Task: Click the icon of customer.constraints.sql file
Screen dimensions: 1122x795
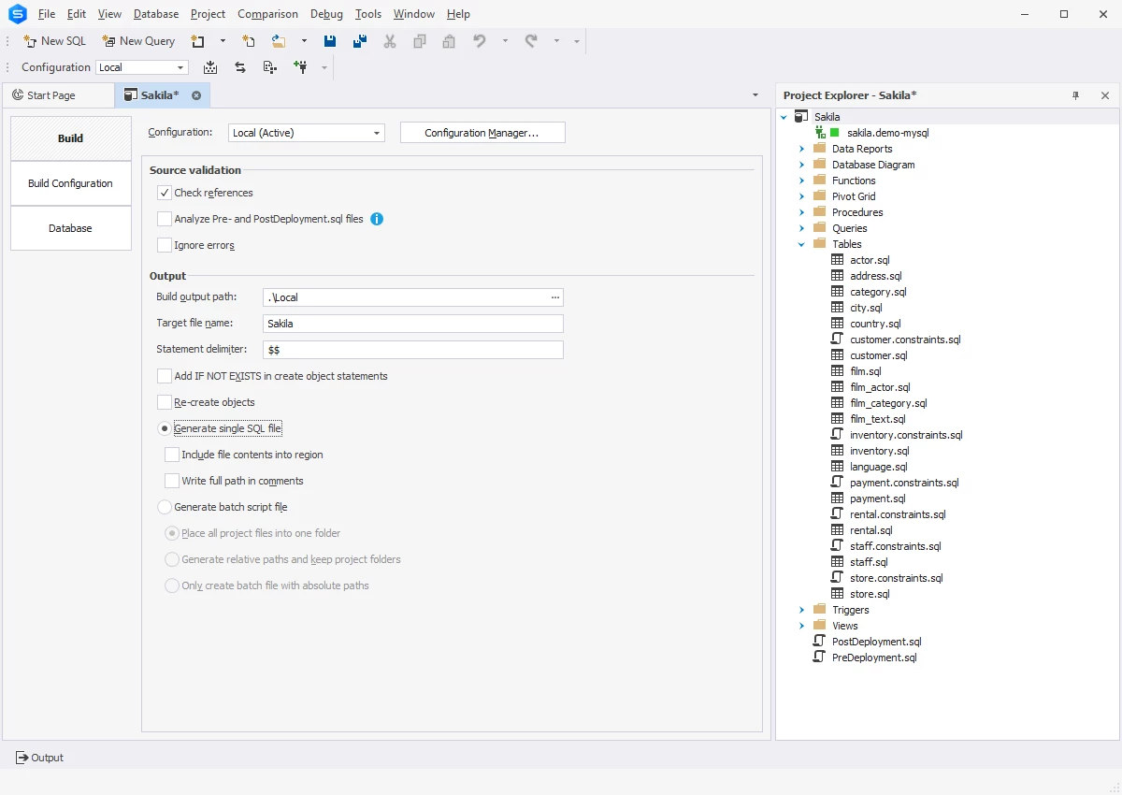Action: 838,340
